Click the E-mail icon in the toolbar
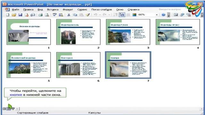This screenshot has height=115, width=205. point(33,15)
